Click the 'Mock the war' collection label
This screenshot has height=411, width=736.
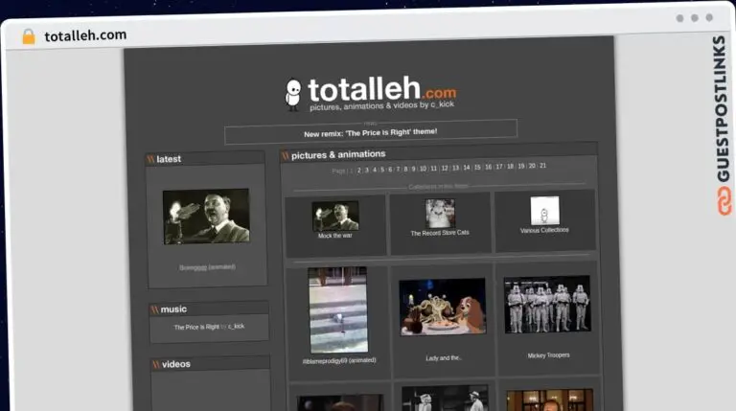(x=334, y=236)
